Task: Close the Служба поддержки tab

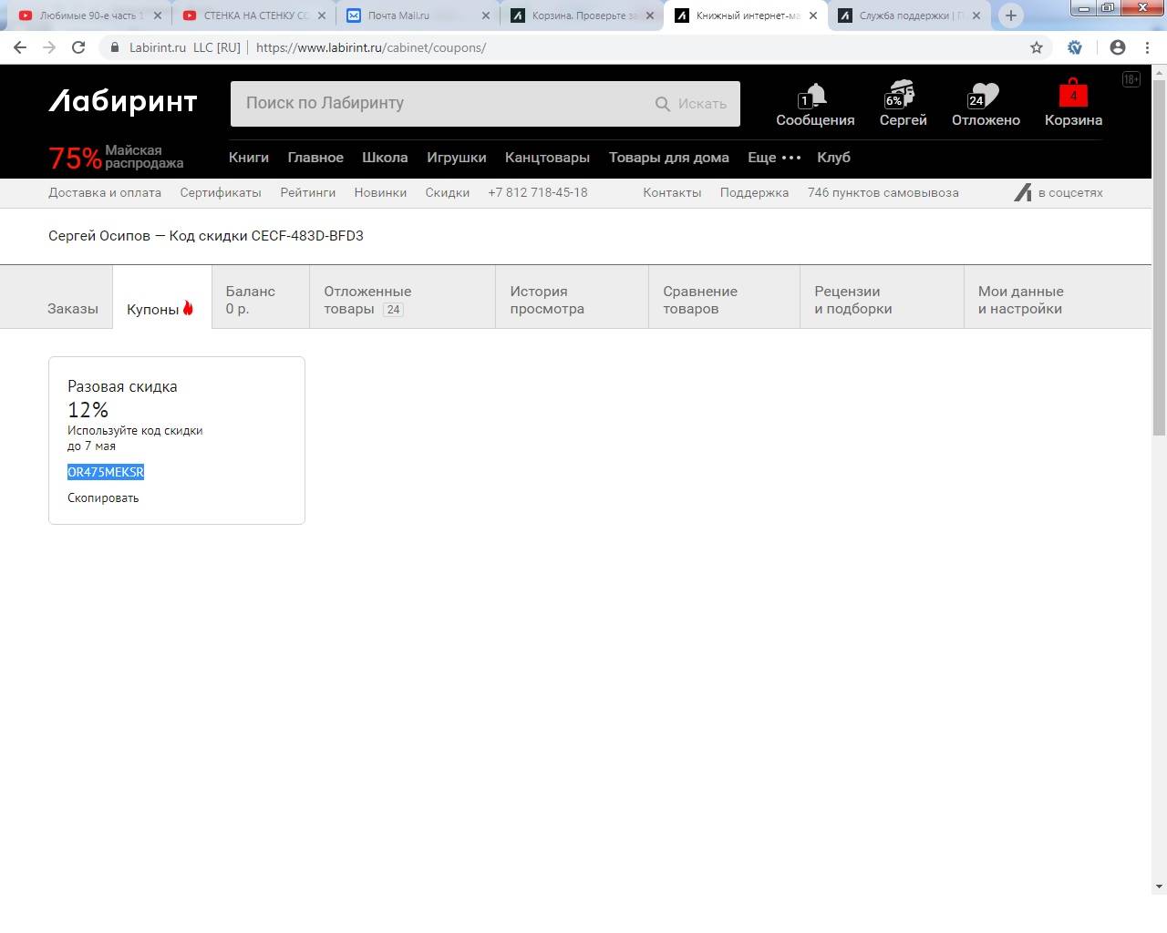Action: point(976,15)
